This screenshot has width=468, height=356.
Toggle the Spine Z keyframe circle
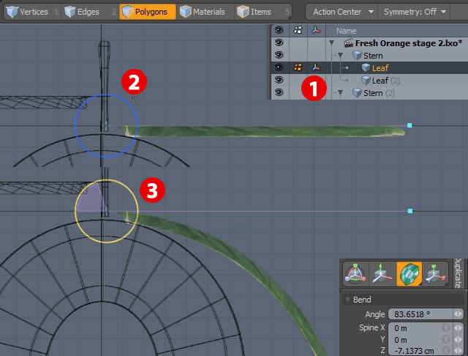446,350
